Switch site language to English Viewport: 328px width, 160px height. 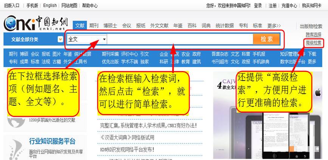(50, 5)
